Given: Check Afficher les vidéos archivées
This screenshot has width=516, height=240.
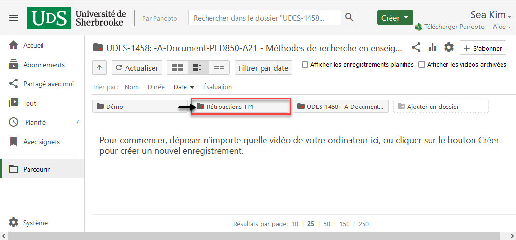Looking at the screenshot, I should coord(422,65).
